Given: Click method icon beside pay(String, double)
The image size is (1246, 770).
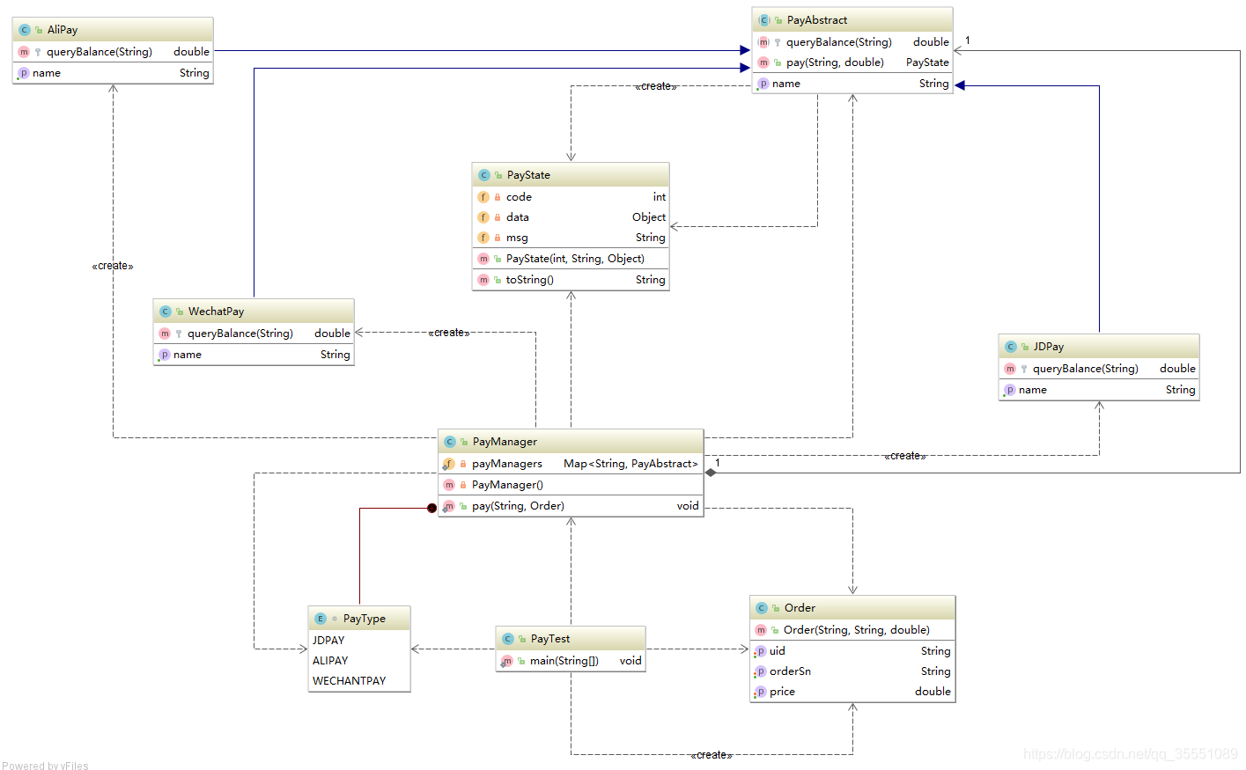Looking at the screenshot, I should click(x=763, y=62).
